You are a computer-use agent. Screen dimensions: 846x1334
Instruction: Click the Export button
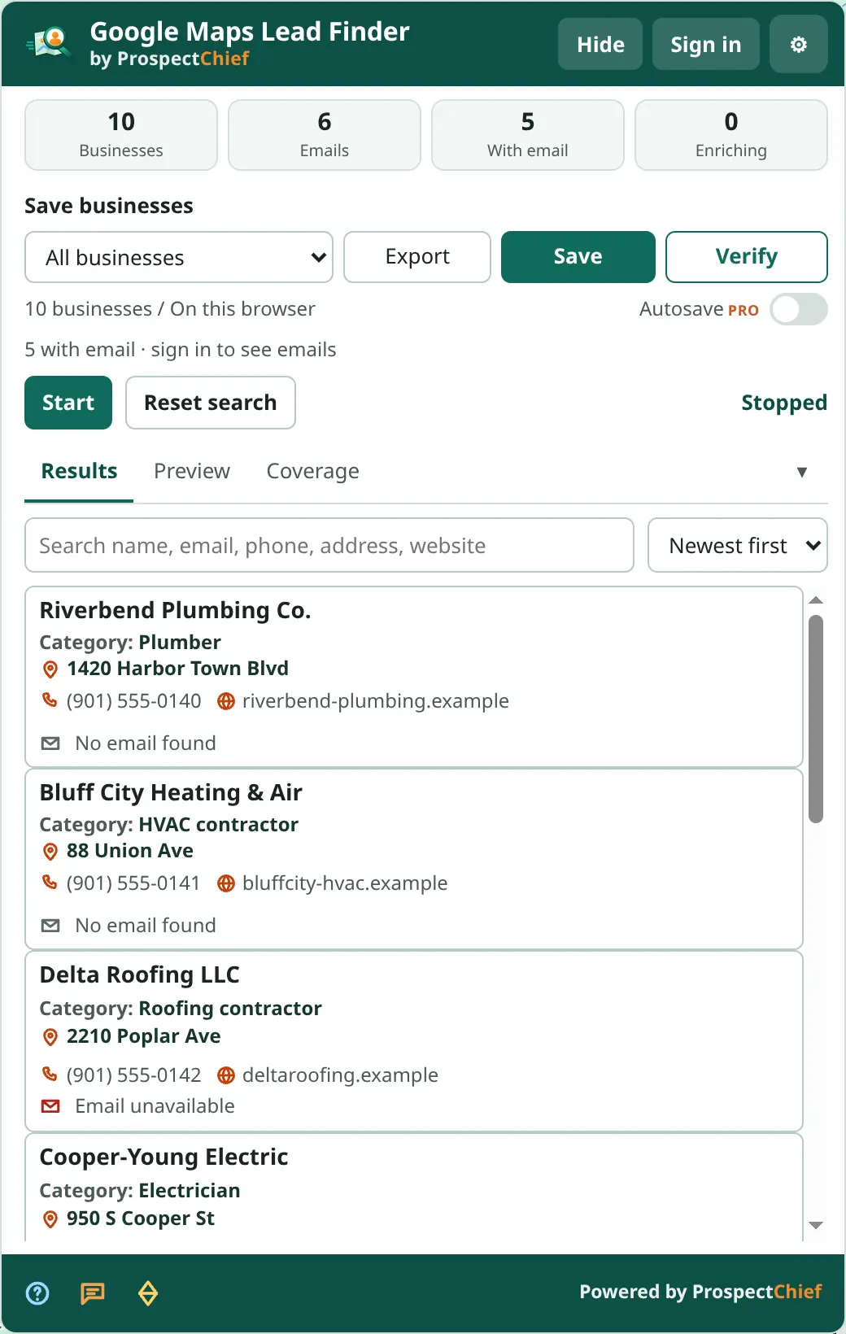point(417,257)
